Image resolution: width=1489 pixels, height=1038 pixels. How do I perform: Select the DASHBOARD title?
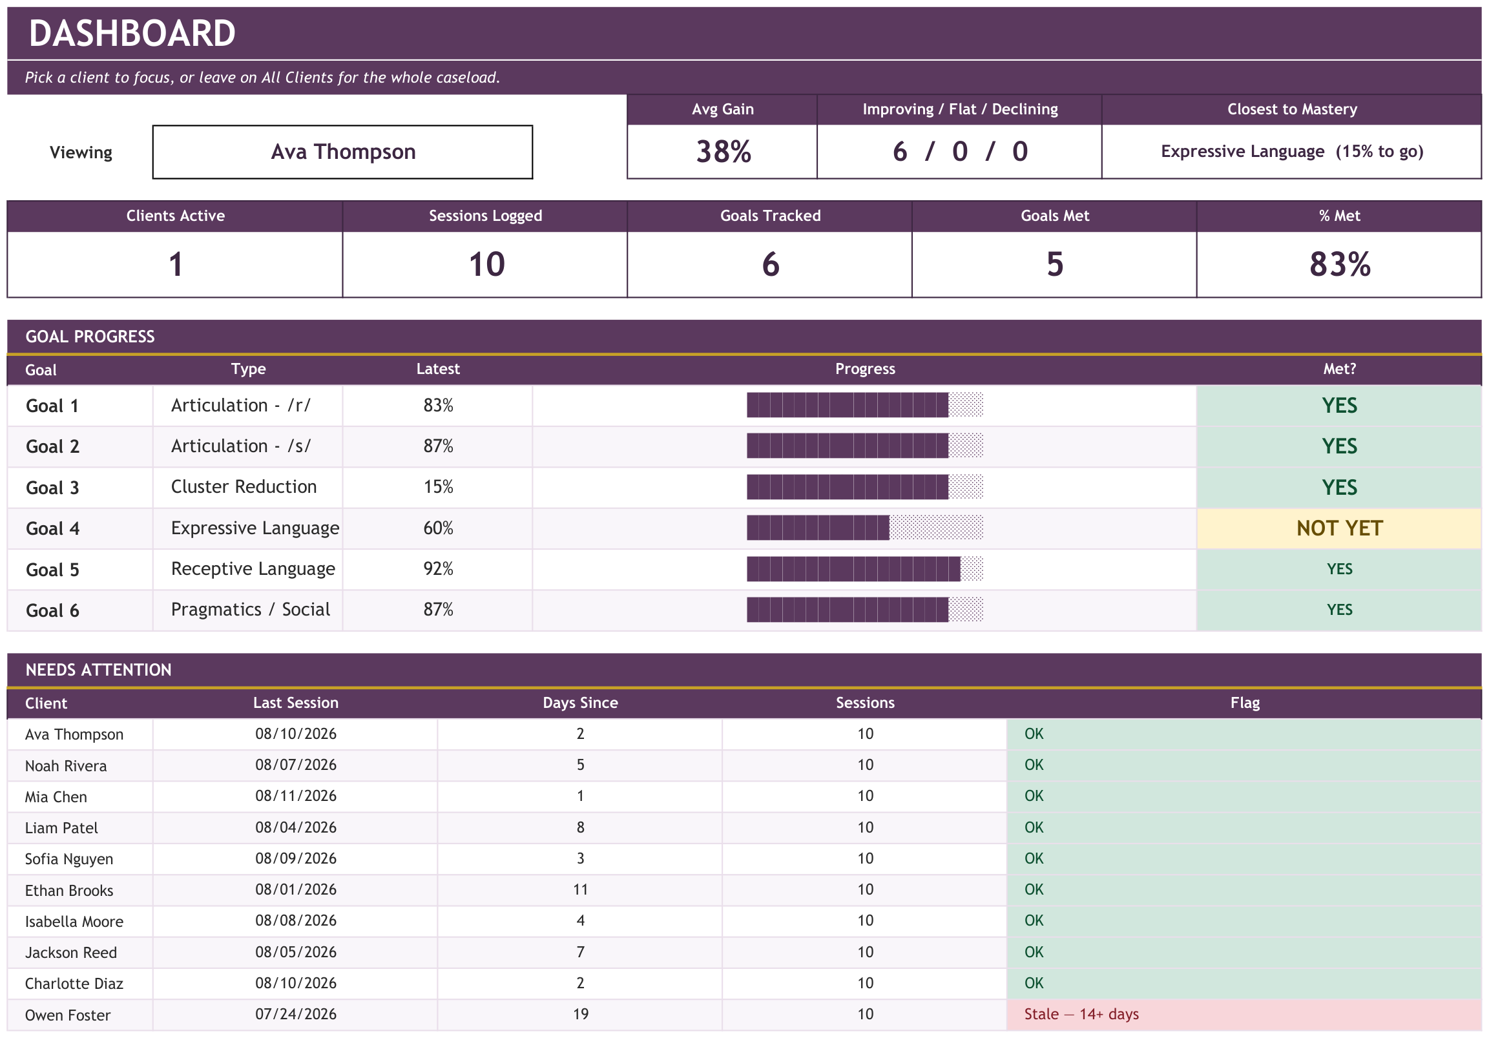[x=132, y=33]
